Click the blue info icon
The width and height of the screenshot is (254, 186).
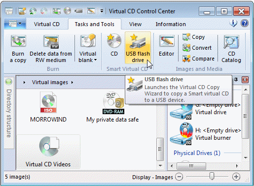[x=233, y=23]
